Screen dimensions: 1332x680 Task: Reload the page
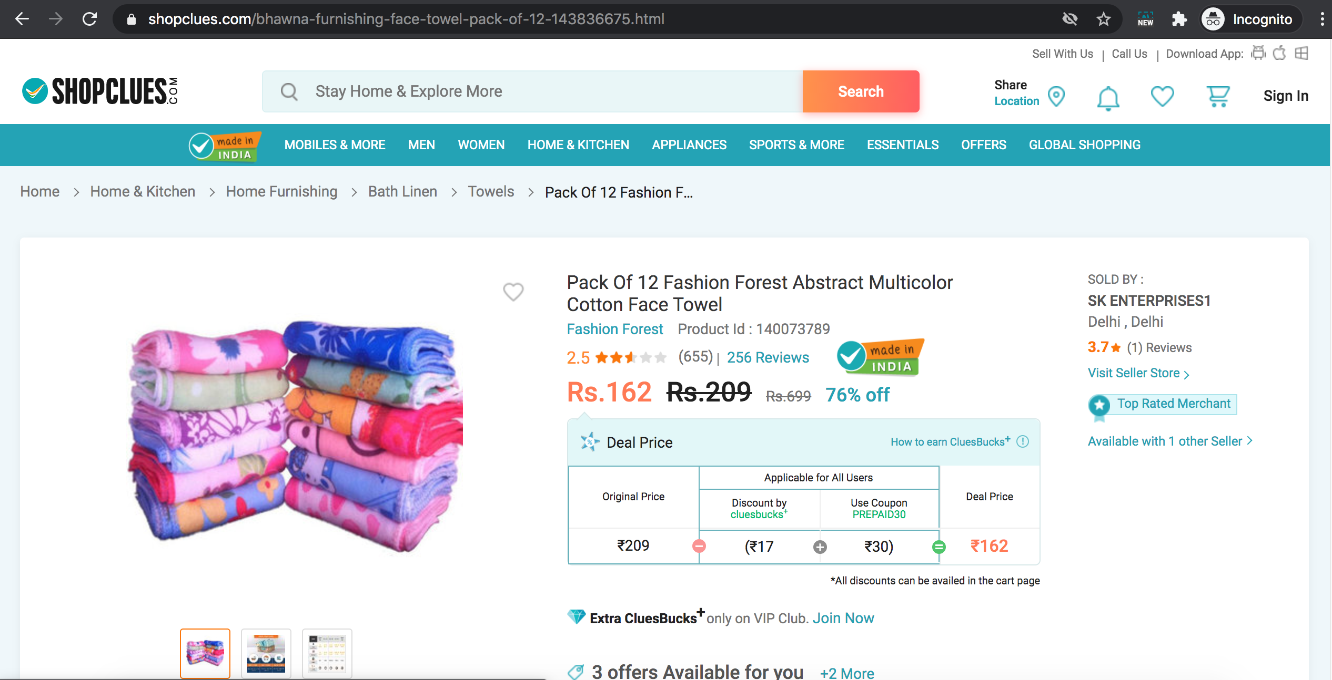click(x=90, y=19)
